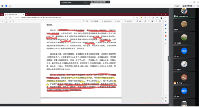Viewport: 199px width, 107px height.
Task: Toggle the 页面视图 page view button
Action: [95, 21]
